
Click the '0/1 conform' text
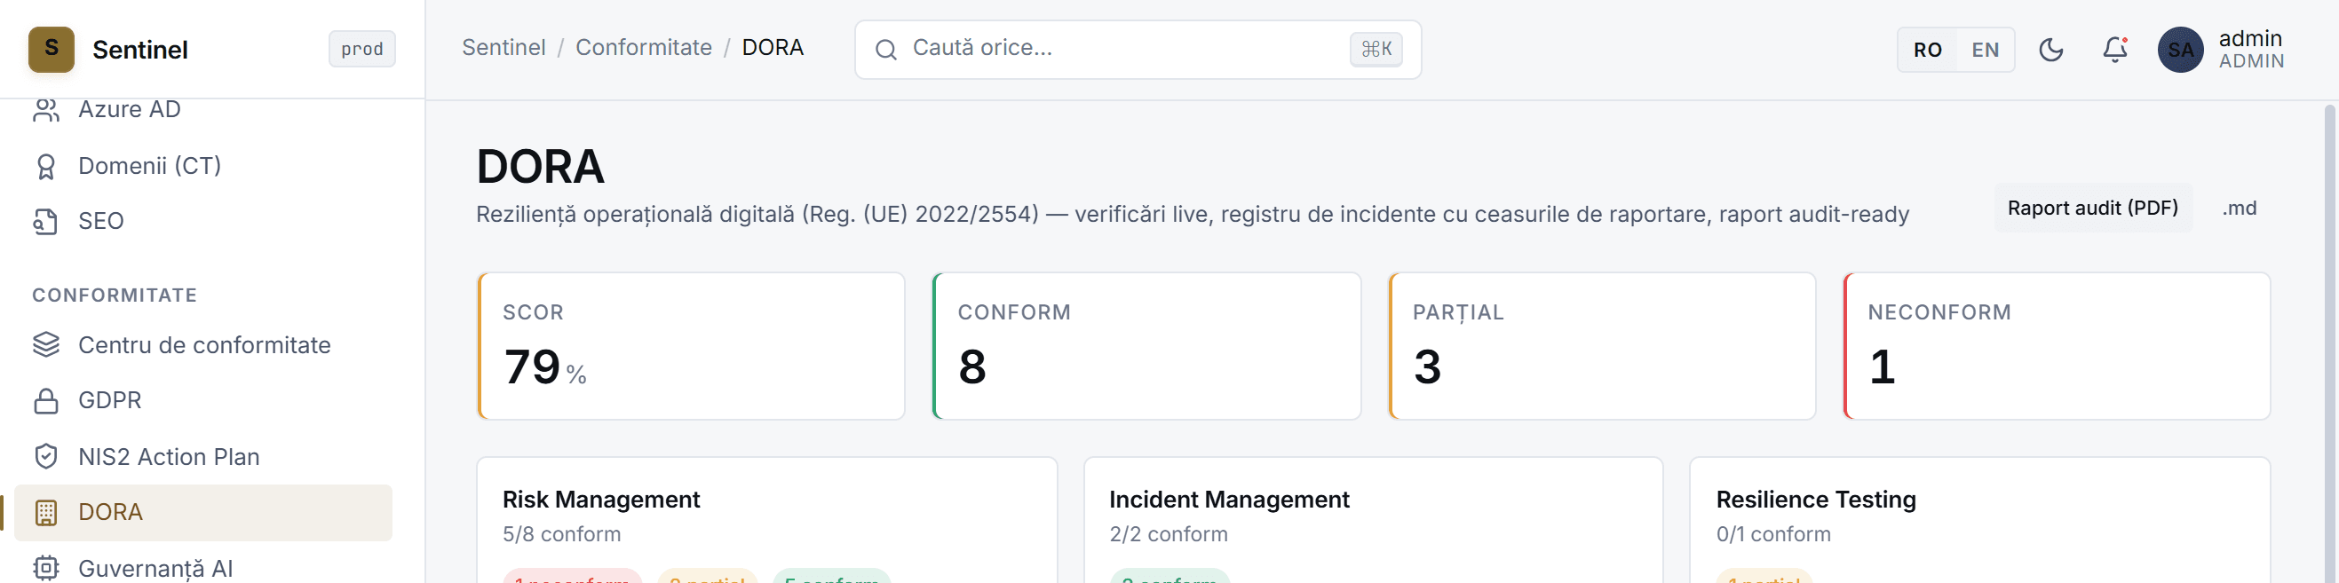tap(1773, 535)
